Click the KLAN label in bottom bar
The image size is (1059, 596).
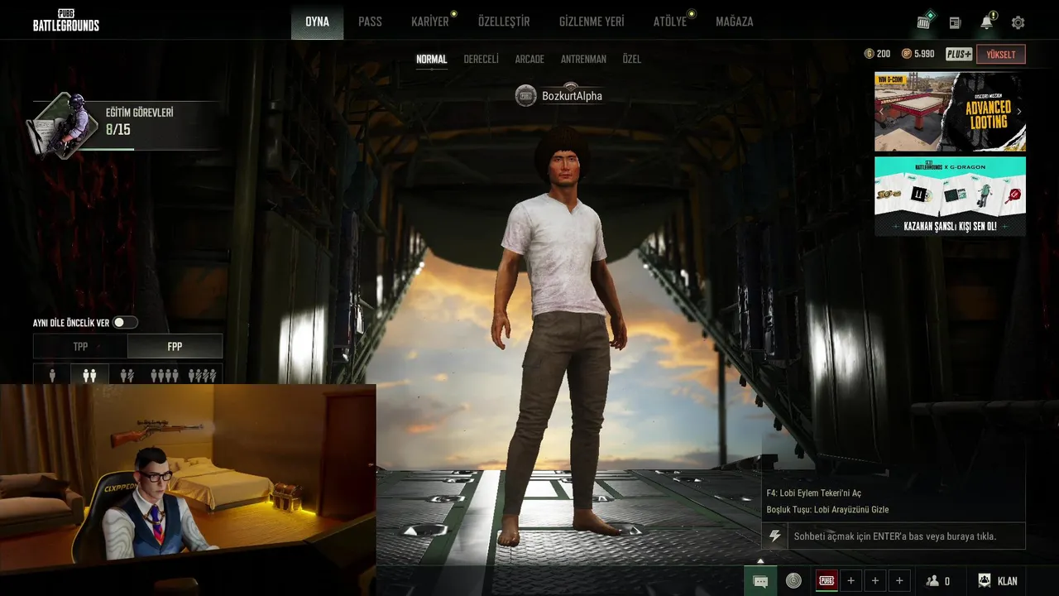[x=1007, y=581]
